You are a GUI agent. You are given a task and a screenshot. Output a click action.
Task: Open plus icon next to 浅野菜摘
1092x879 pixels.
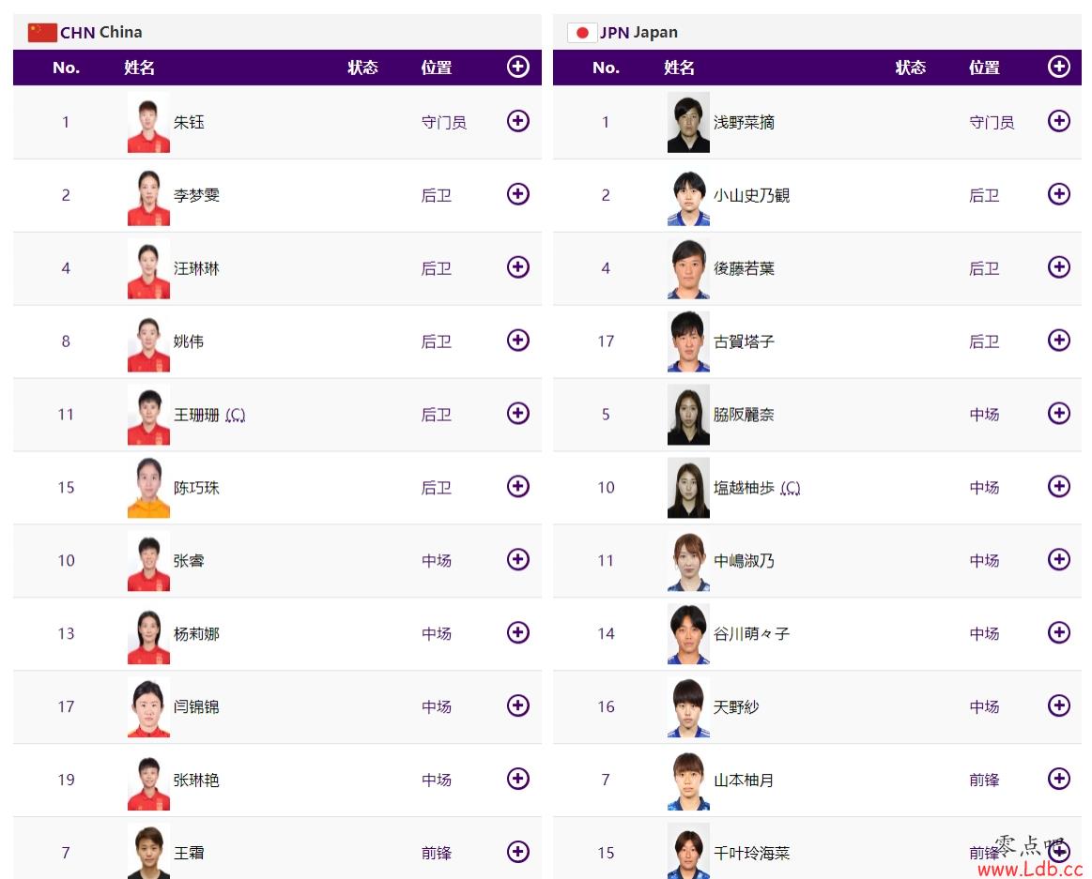point(1058,121)
